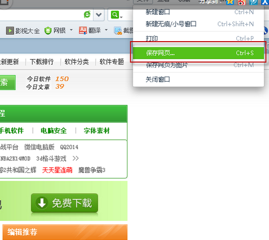Share to Weibo via red icon
The width and height of the screenshot is (269, 240).
pyautogui.click(x=242, y=2)
